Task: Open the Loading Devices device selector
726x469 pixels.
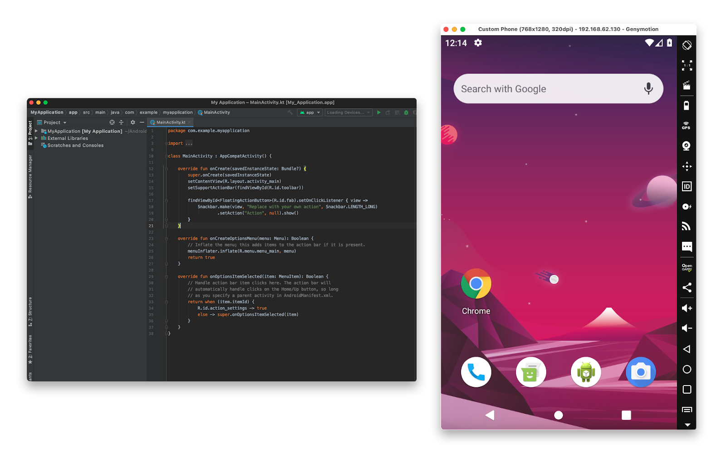Action: 348,112
